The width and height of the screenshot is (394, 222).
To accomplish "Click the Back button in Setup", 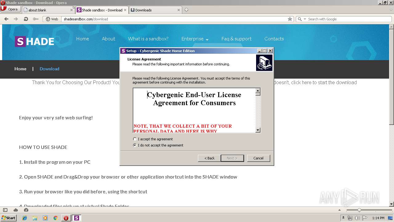I will (209, 158).
